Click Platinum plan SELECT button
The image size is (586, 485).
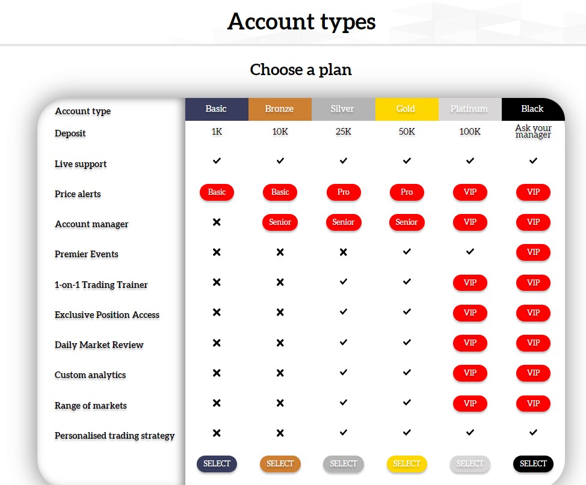470,464
